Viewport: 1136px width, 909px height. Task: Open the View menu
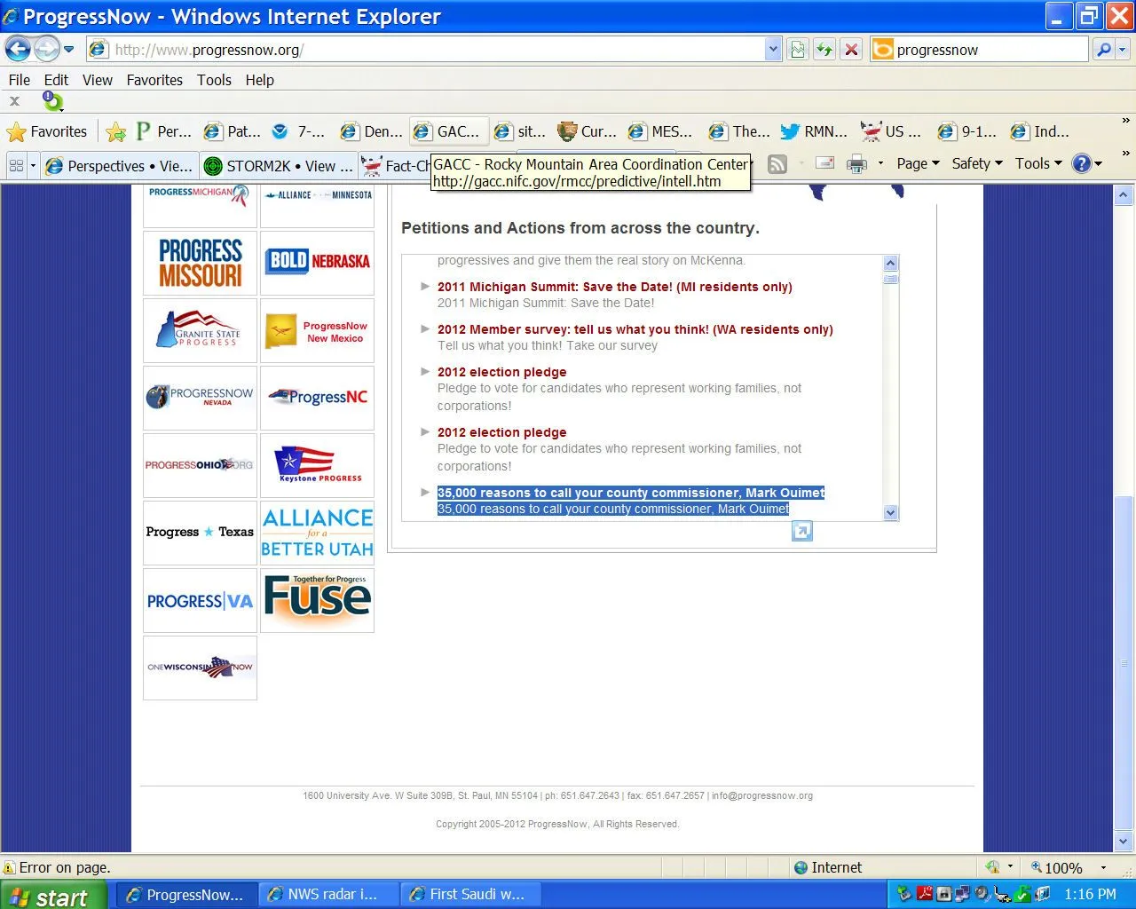point(98,80)
